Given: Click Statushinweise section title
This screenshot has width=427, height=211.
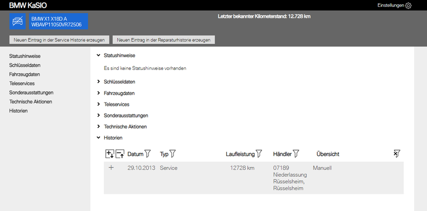Looking at the screenshot, I should [x=120, y=56].
